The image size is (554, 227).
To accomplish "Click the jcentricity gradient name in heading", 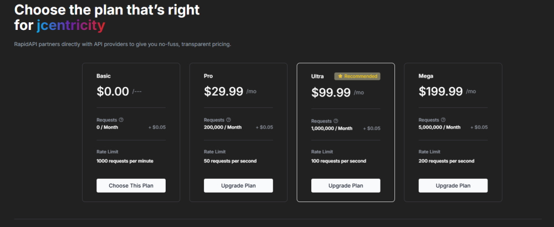I will click(71, 25).
